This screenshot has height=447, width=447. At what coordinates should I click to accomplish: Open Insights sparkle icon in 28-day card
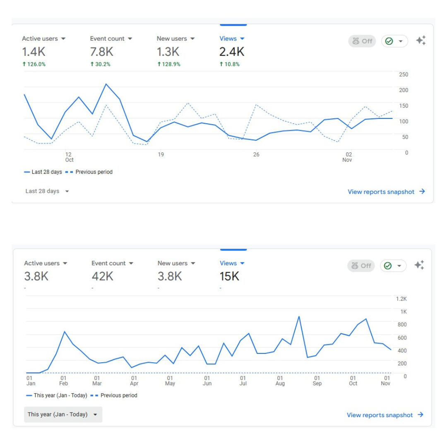pos(421,41)
